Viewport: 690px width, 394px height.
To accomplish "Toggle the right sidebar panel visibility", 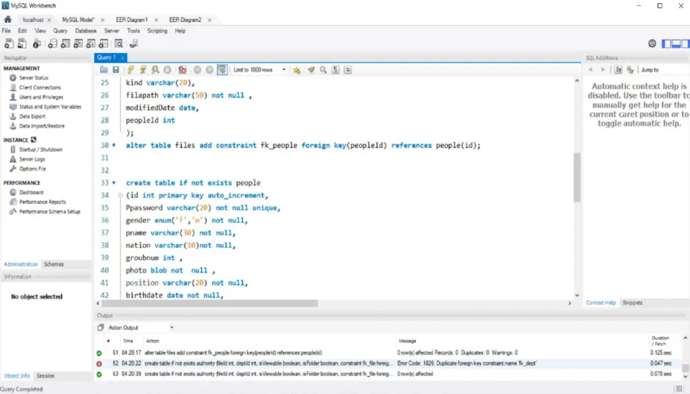I will [686, 43].
